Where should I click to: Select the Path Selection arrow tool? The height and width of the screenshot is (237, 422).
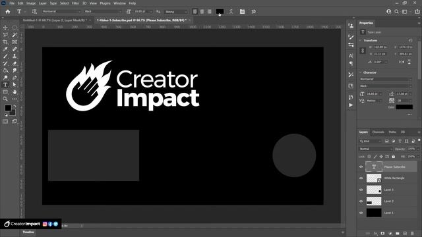tap(15, 85)
